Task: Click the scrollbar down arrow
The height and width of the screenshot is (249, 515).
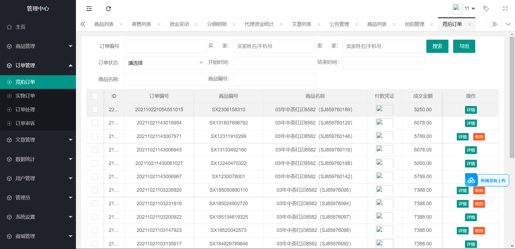Action: click(512, 246)
